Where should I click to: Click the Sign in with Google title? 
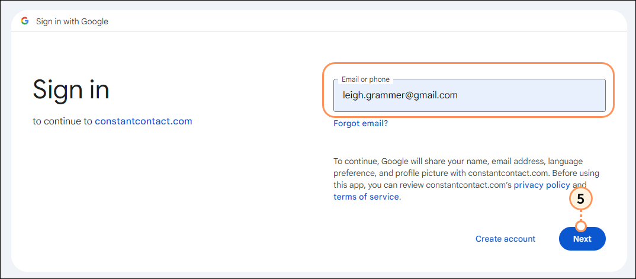[x=72, y=21]
